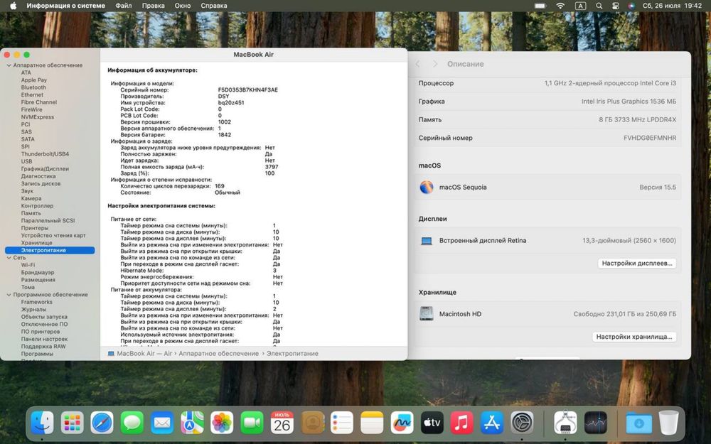Image resolution: width=711 pixels, height=444 pixels.
Task: Open Reminders app in the Dock
Action: point(342,423)
